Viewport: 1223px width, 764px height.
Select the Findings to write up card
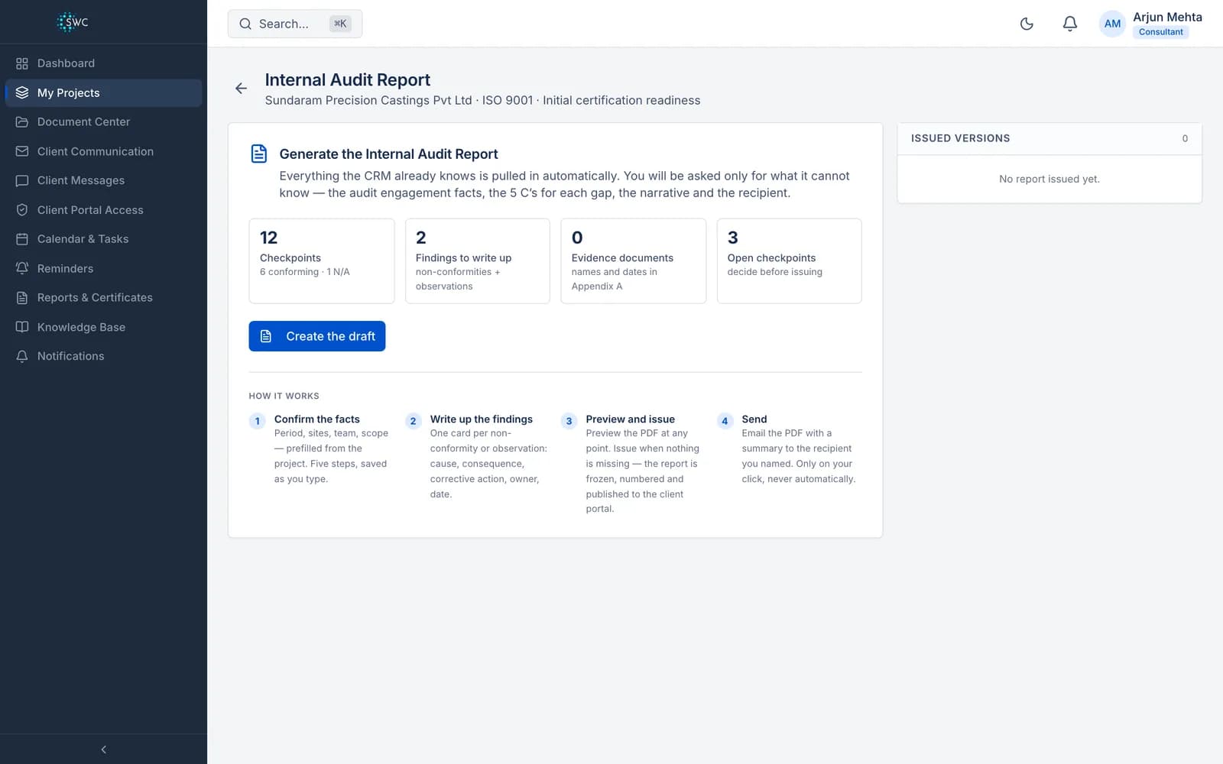[477, 261]
